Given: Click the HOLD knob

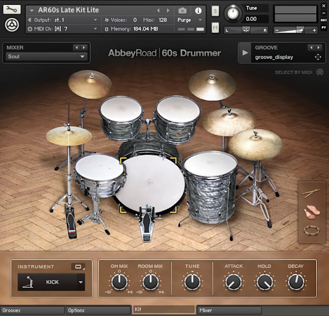Looking at the screenshot, I should (265, 282).
